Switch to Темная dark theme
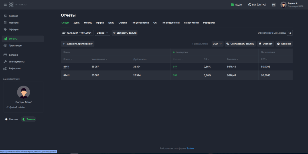Image resolution: width=308 pixels, height=154 pixels. click(29, 119)
